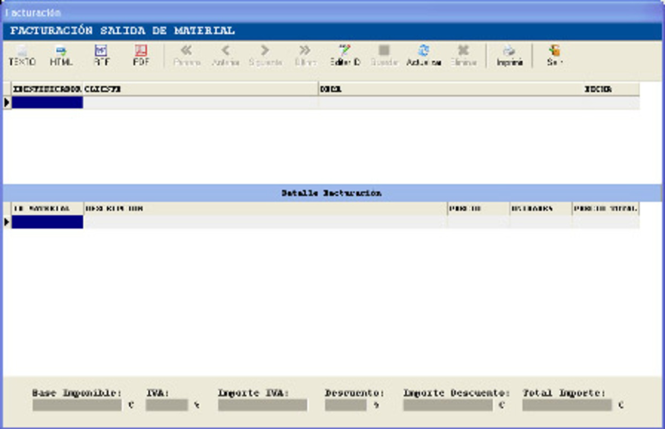Click the Guardar save icon
The image size is (665, 429).
(x=384, y=56)
